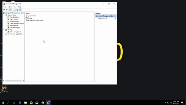Click the network tray icon
The height and width of the screenshot is (105, 186).
click(168, 103)
